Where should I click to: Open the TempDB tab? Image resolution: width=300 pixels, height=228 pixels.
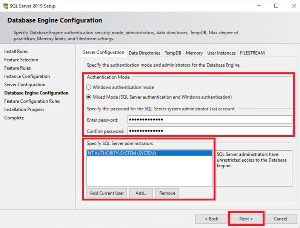(x=173, y=53)
